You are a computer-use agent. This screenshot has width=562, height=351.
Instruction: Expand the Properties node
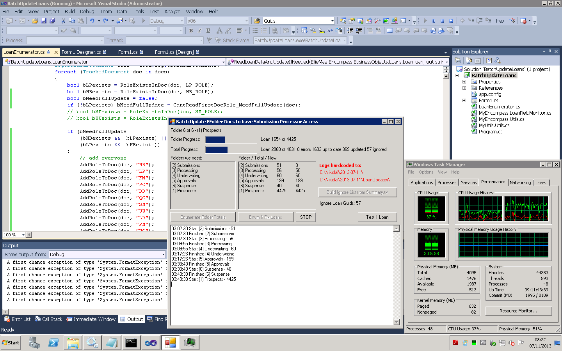(x=464, y=82)
